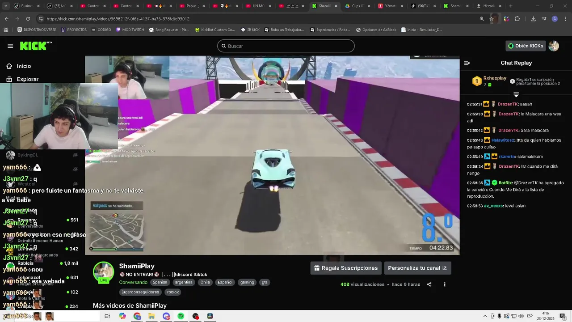
Task: Open DISPOSITIVOS VERSE bookmark
Action: pos(37,30)
